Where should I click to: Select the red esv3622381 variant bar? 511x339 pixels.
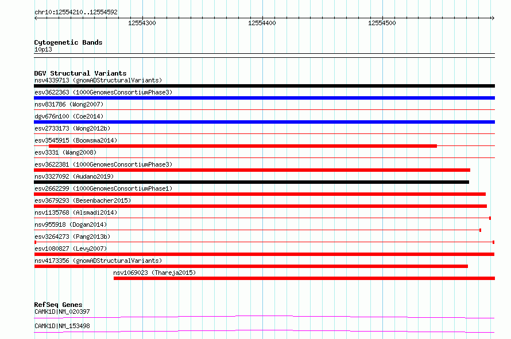pyautogui.click(x=252, y=170)
